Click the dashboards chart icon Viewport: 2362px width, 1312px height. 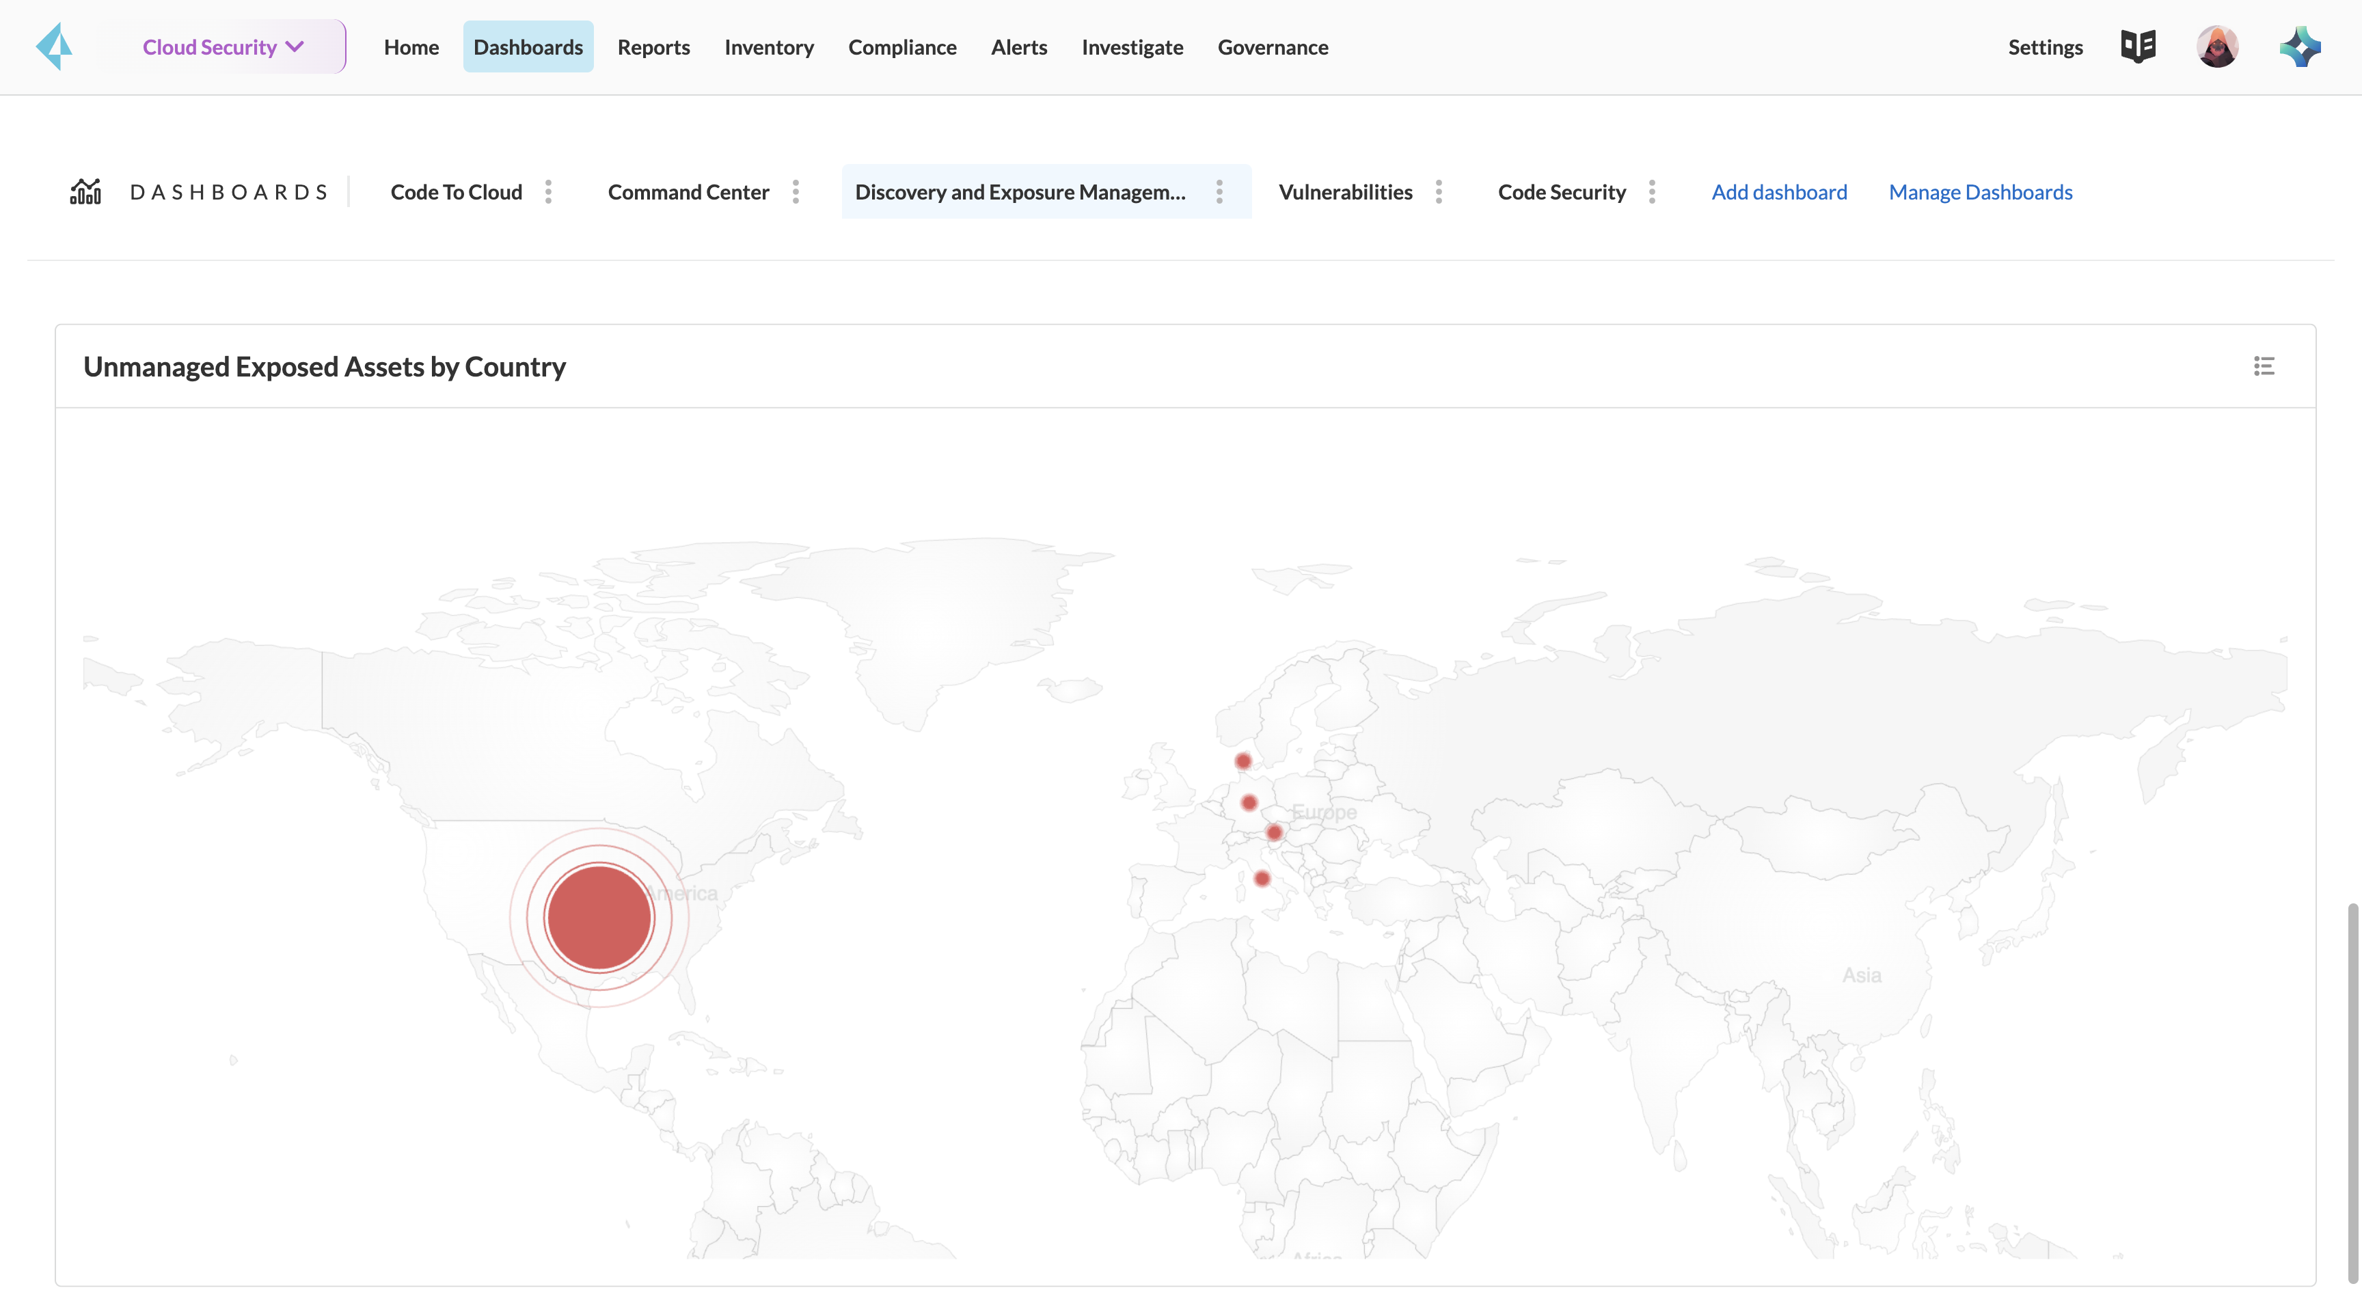click(86, 191)
